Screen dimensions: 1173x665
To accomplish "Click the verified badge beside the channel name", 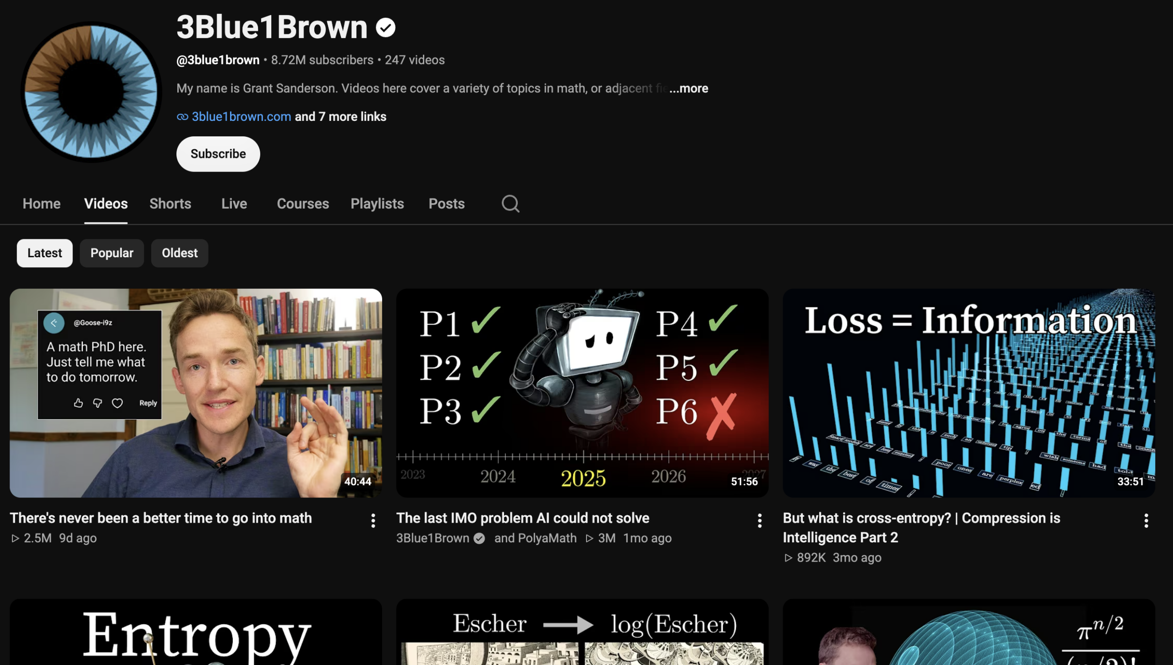I will point(385,27).
